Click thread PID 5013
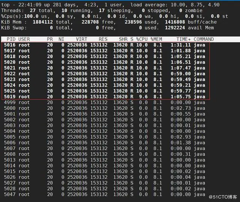This screenshot has height=202, width=240. (10, 160)
